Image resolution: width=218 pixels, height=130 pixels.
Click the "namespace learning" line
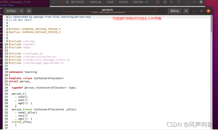click(x=23, y=72)
